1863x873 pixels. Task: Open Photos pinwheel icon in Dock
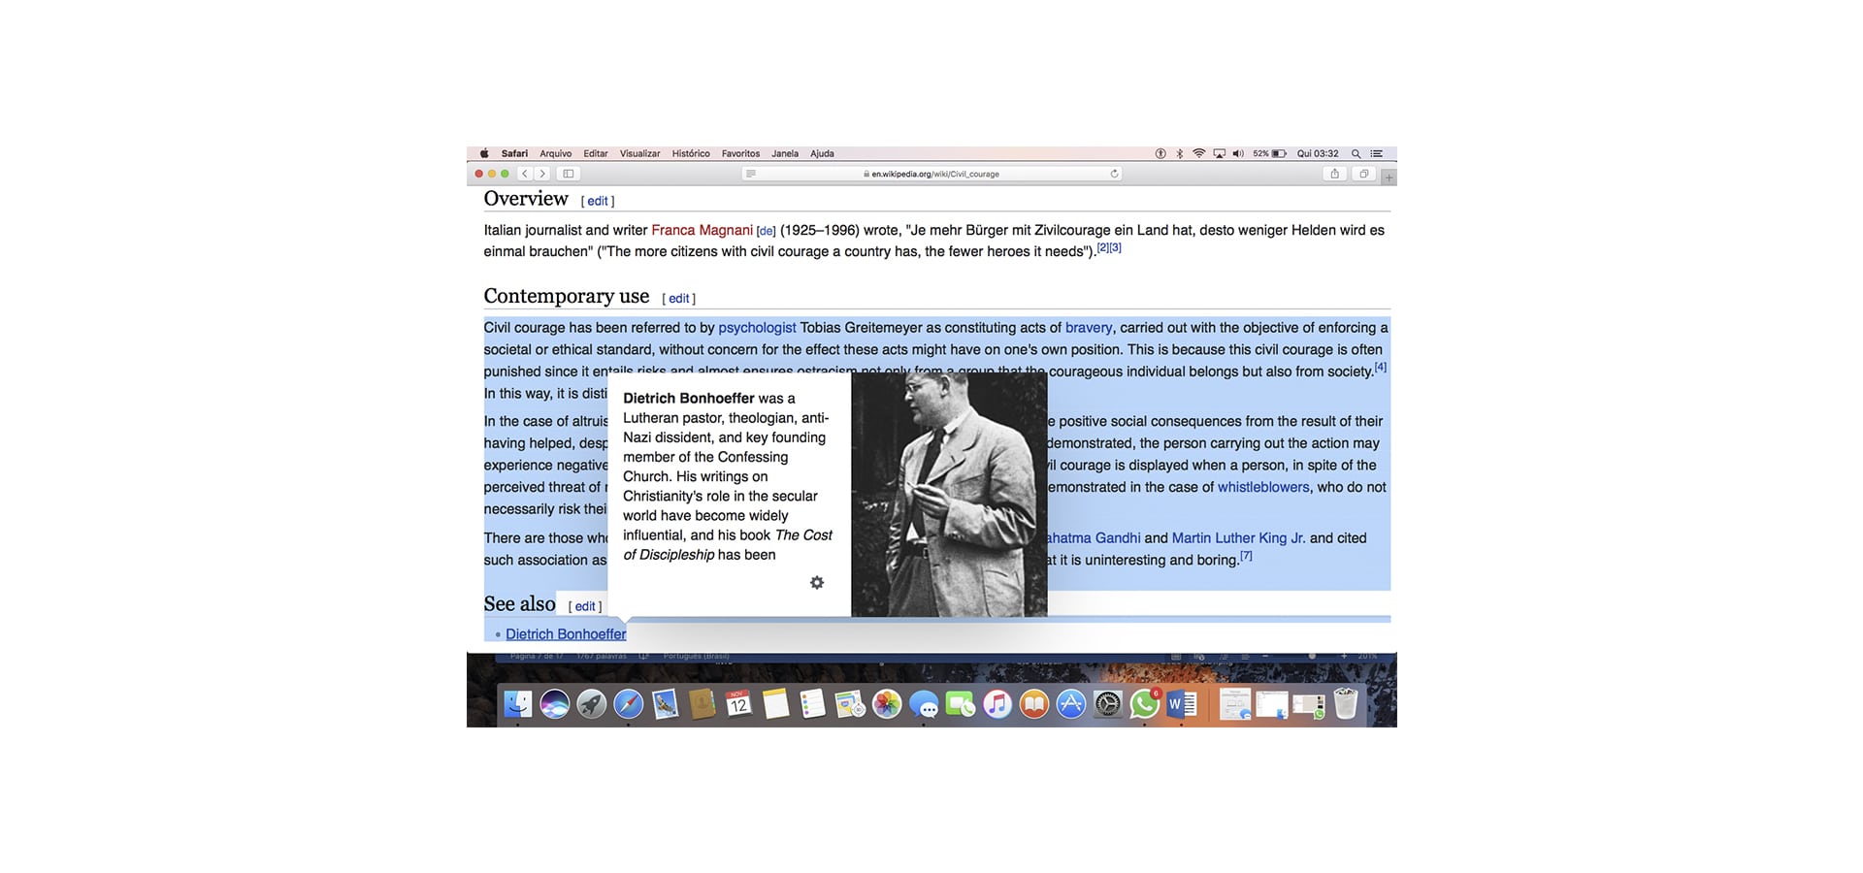tap(887, 704)
